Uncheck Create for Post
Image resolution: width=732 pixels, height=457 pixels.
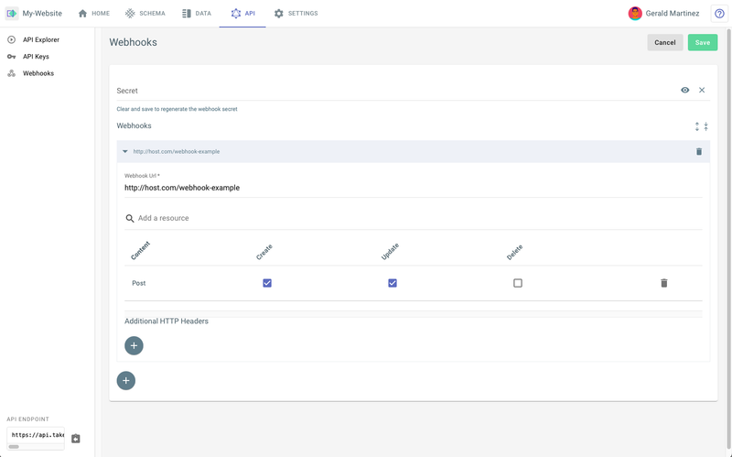point(267,283)
